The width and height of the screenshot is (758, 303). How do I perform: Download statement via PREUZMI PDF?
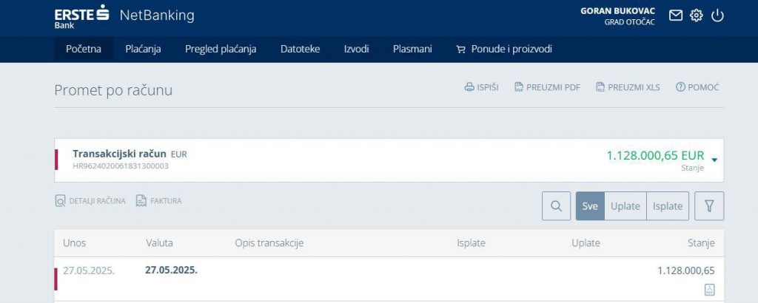[547, 87]
